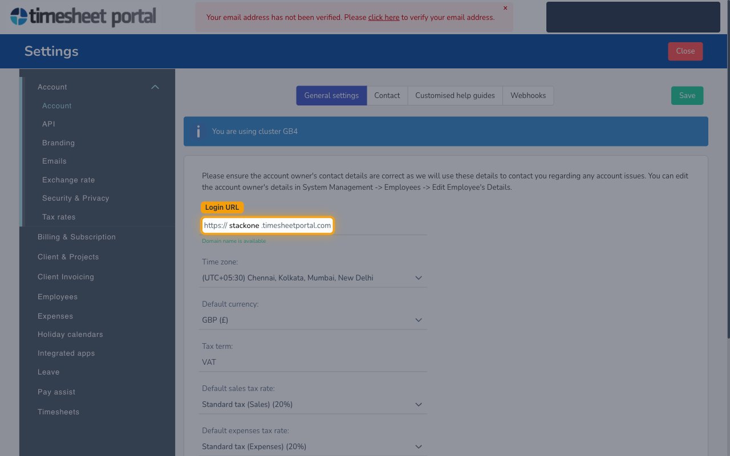This screenshot has height=456, width=730.
Task: Open Branding settings
Action: coord(58,143)
